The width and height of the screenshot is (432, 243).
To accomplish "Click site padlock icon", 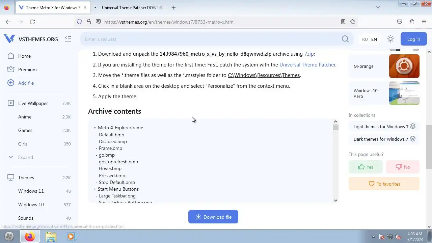I will coord(89,22).
